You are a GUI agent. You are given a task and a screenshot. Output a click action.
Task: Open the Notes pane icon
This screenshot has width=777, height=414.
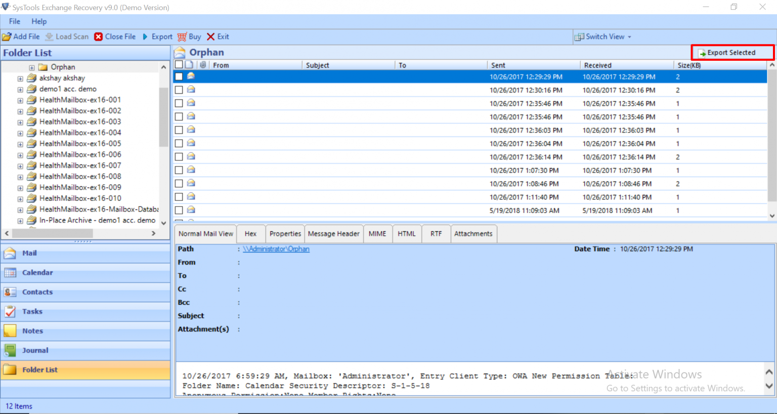coord(10,331)
